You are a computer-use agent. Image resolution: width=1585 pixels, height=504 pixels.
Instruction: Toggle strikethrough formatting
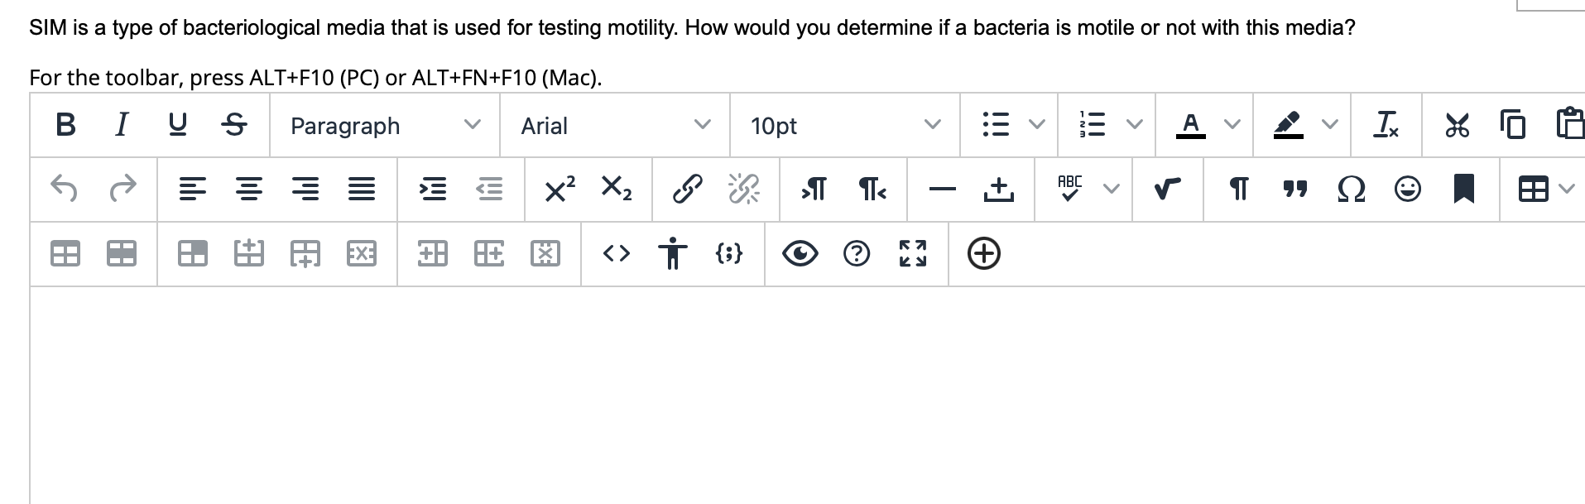(x=234, y=125)
